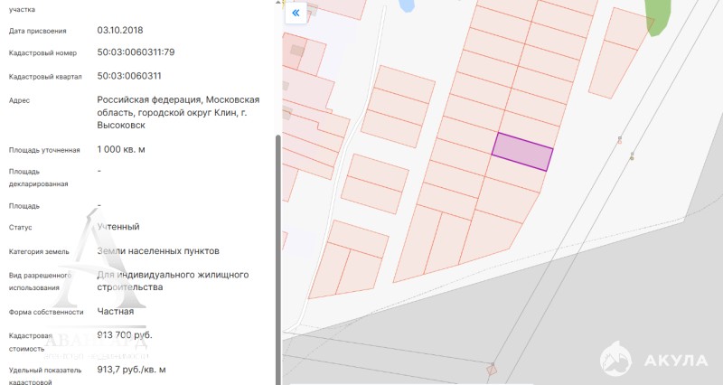The image size is (723, 385).
Task: Collapse the info panel with double-chevron button
Action: click(x=296, y=14)
